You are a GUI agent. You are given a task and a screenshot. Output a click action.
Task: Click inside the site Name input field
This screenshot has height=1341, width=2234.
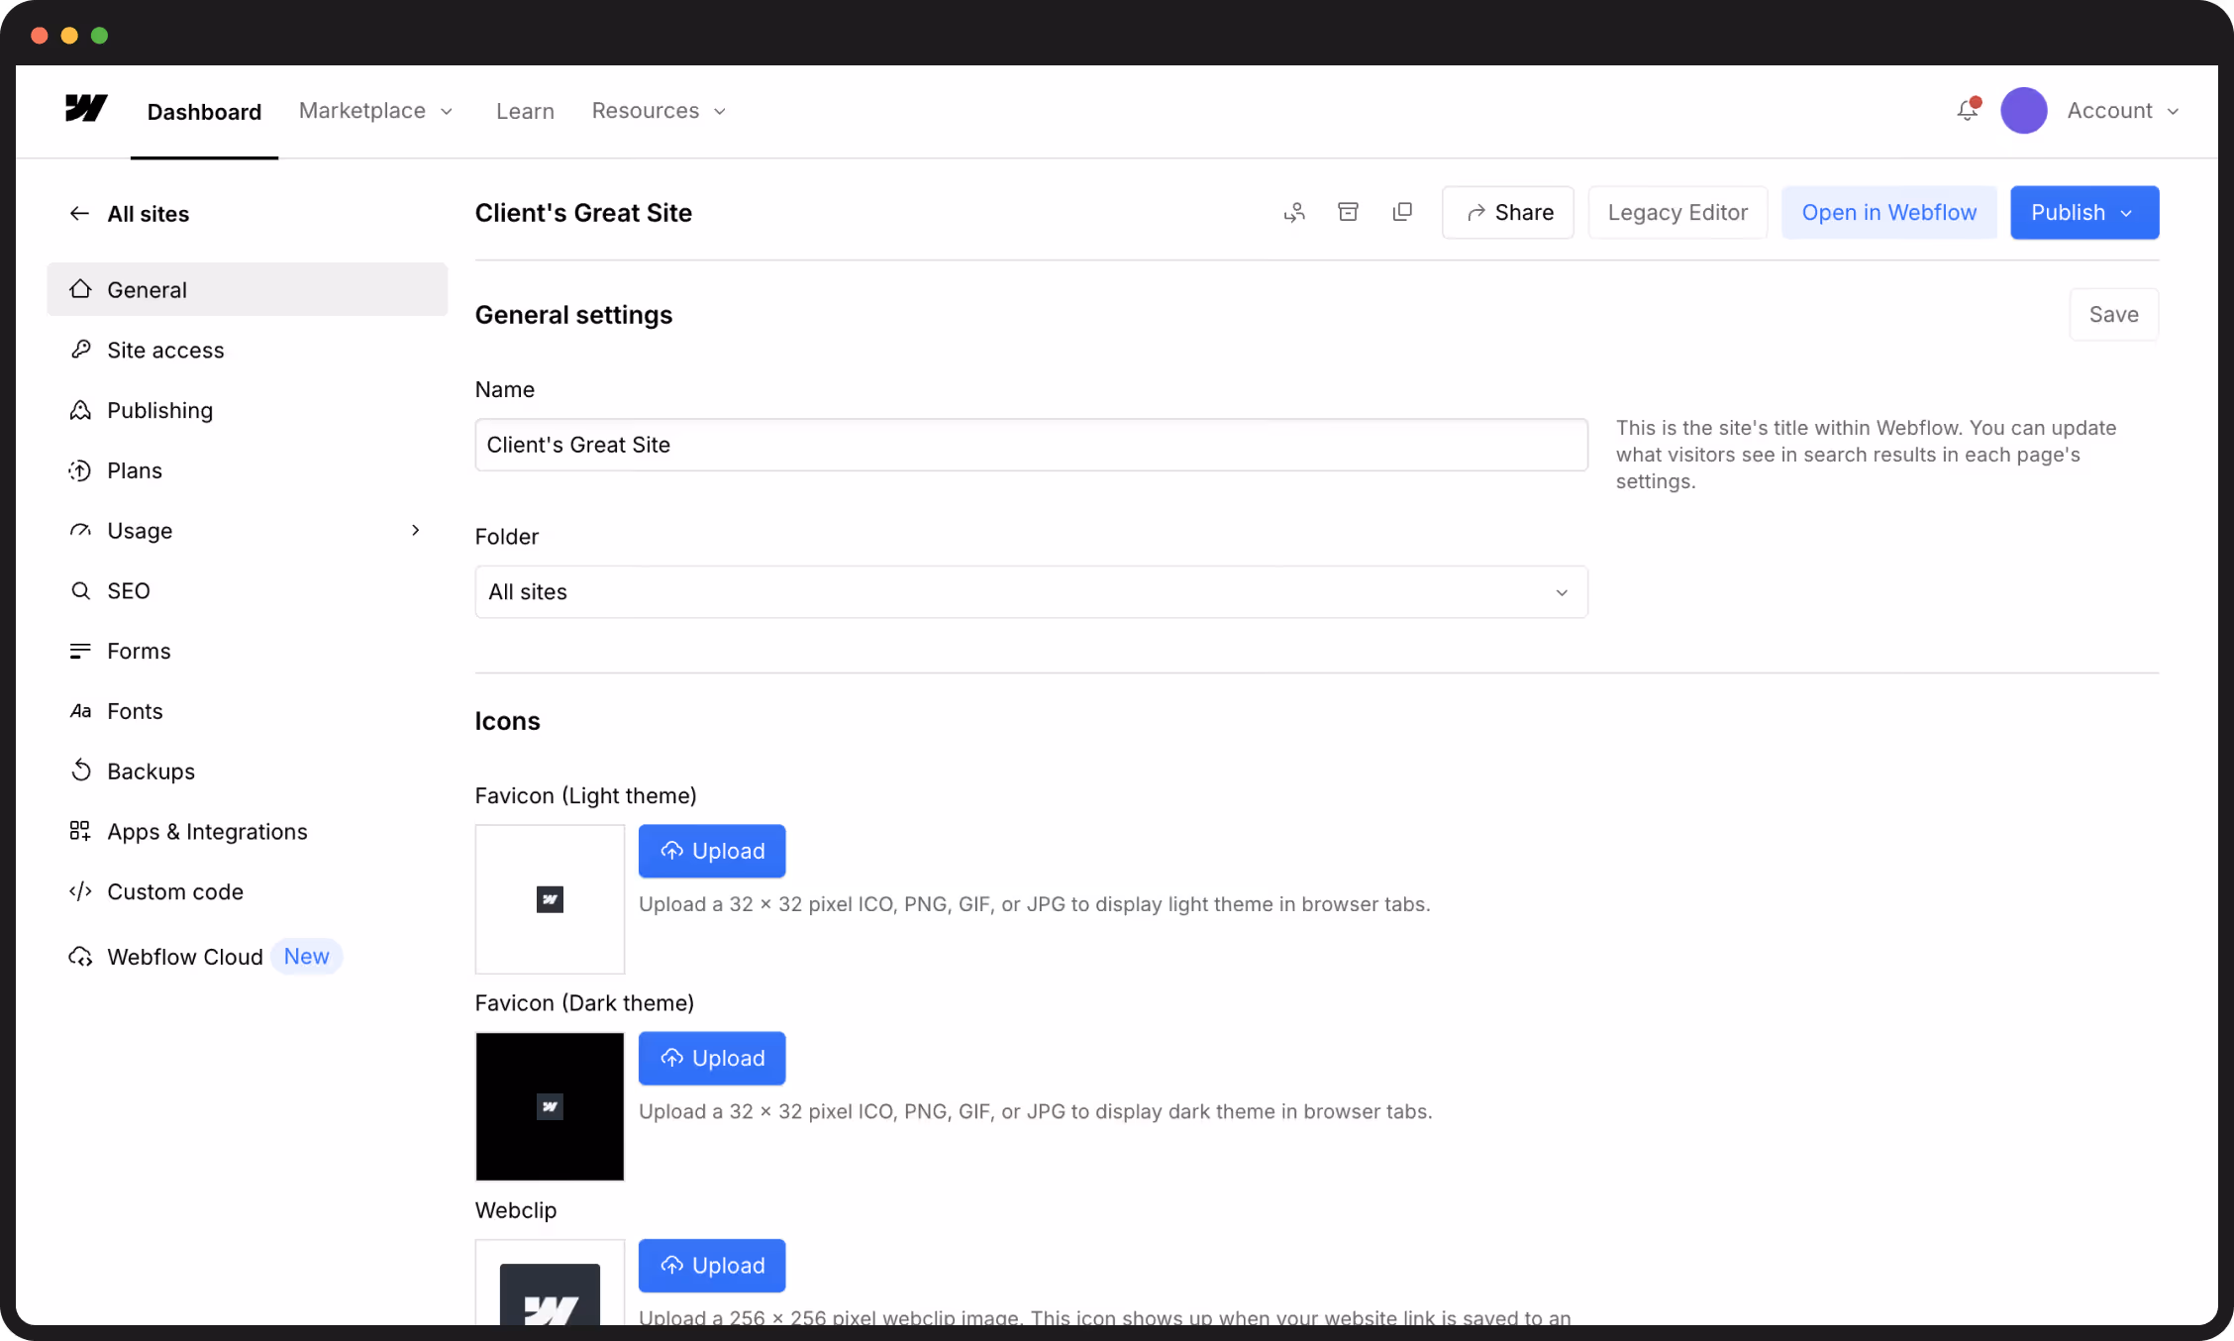pos(1031,445)
